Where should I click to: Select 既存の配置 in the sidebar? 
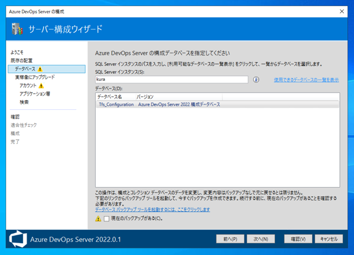click(21, 61)
